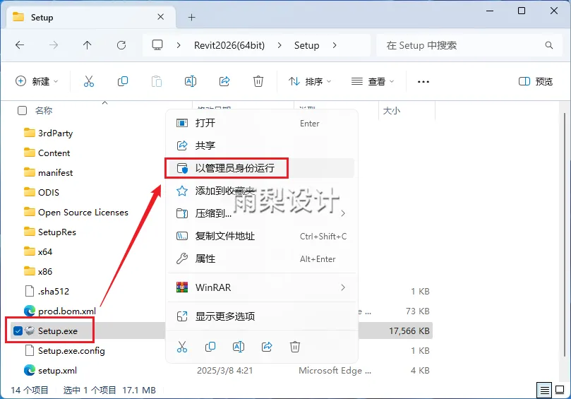
Task: Select the prod.bom.xml file
Action: pyautogui.click(x=66, y=311)
